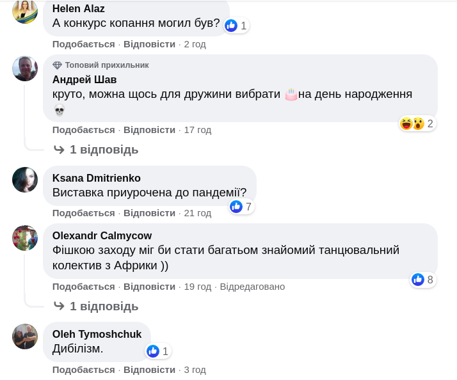Image resolution: width=457 pixels, height=380 pixels.
Task: View 7 likes on Ksana's comment
Action: pyautogui.click(x=241, y=207)
